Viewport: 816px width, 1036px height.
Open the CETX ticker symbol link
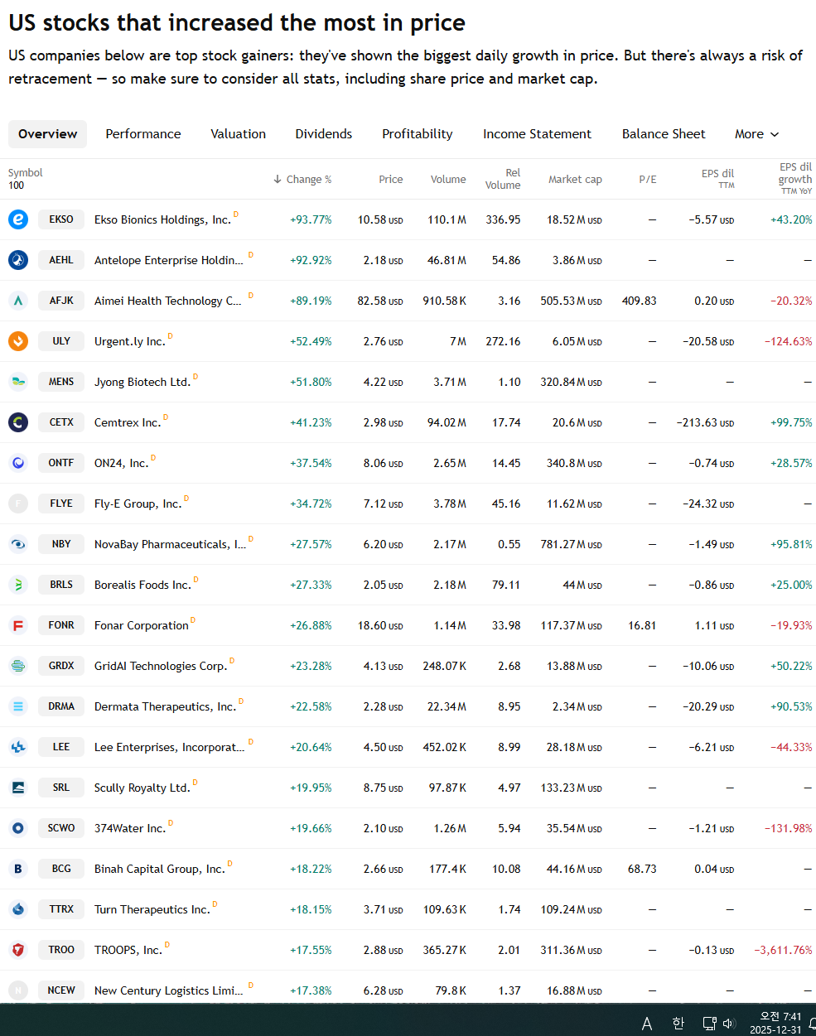[61, 422]
